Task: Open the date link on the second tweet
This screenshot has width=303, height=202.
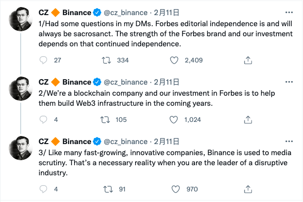Action: pos(166,82)
